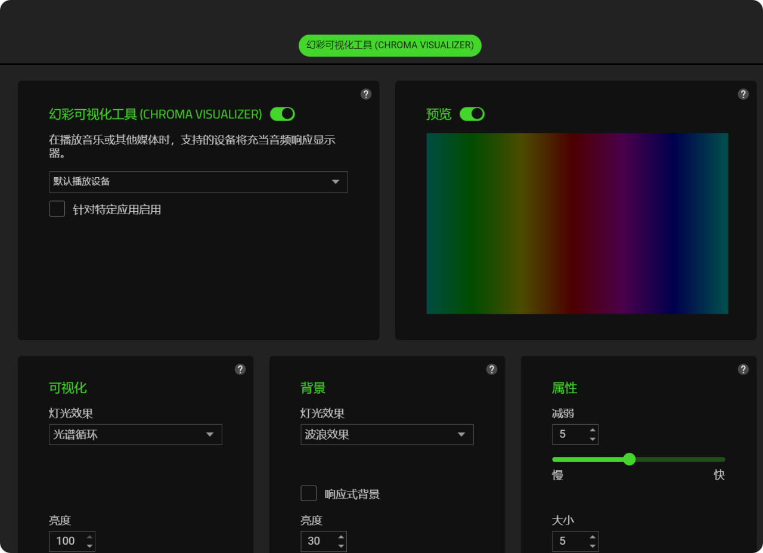Decrease the 大小 value with down arrow

(593, 546)
